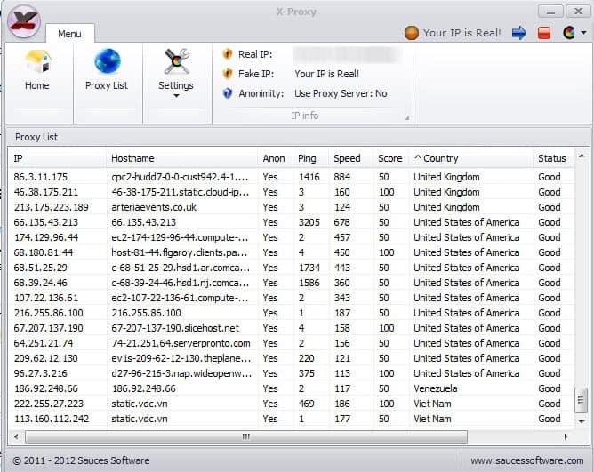Screen dimensions: 594x472
Task: Click the horizontal scrollbar right arrow
Action: pyautogui.click(x=566, y=436)
